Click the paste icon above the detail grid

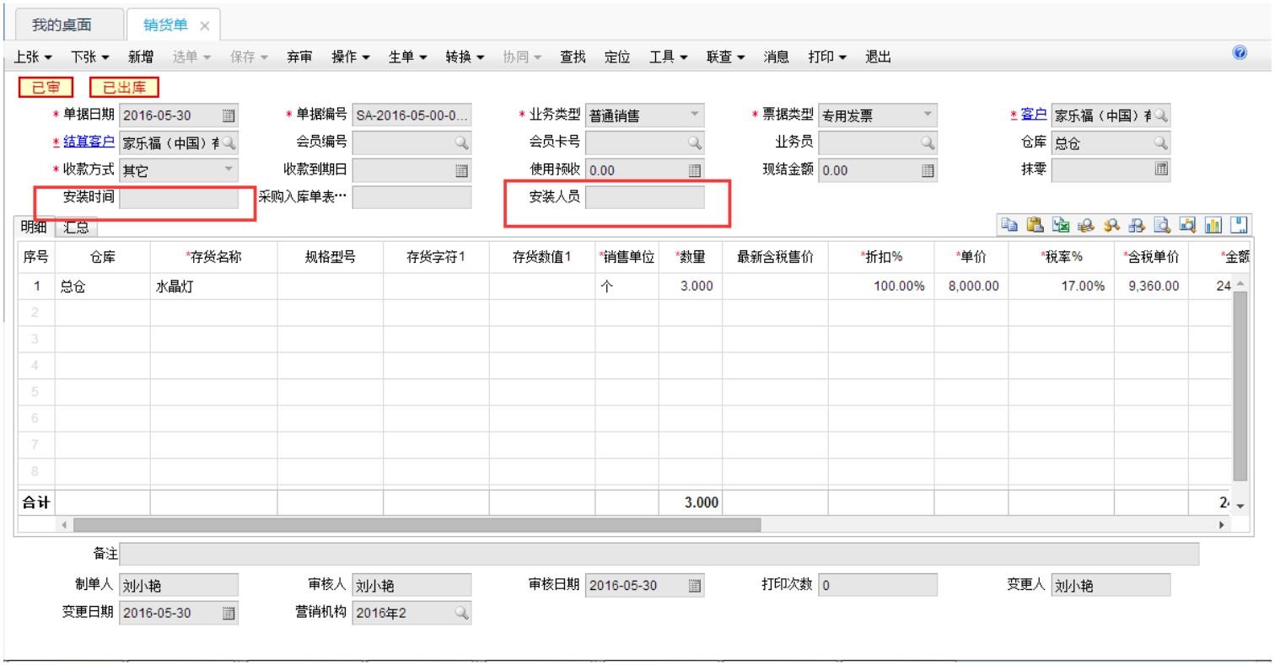[x=1034, y=225]
